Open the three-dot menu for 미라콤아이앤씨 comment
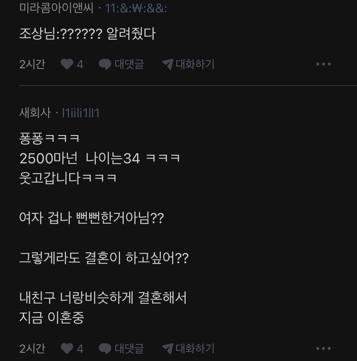Image resolution: width=357 pixels, height=361 pixels. point(323,64)
